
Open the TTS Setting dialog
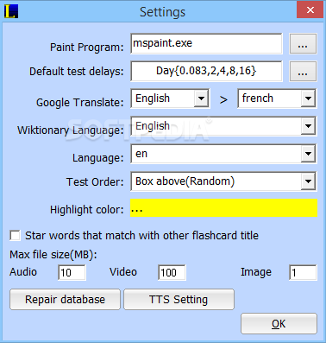click(179, 300)
